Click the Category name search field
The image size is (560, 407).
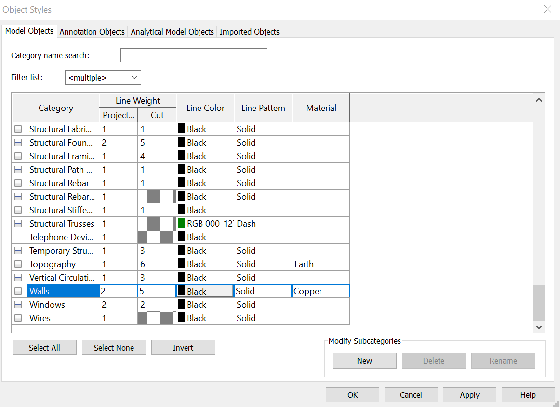coord(194,55)
